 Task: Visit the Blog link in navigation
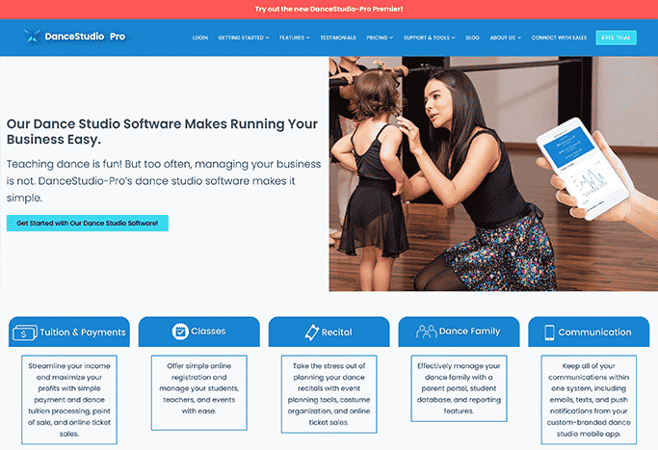[x=472, y=38]
